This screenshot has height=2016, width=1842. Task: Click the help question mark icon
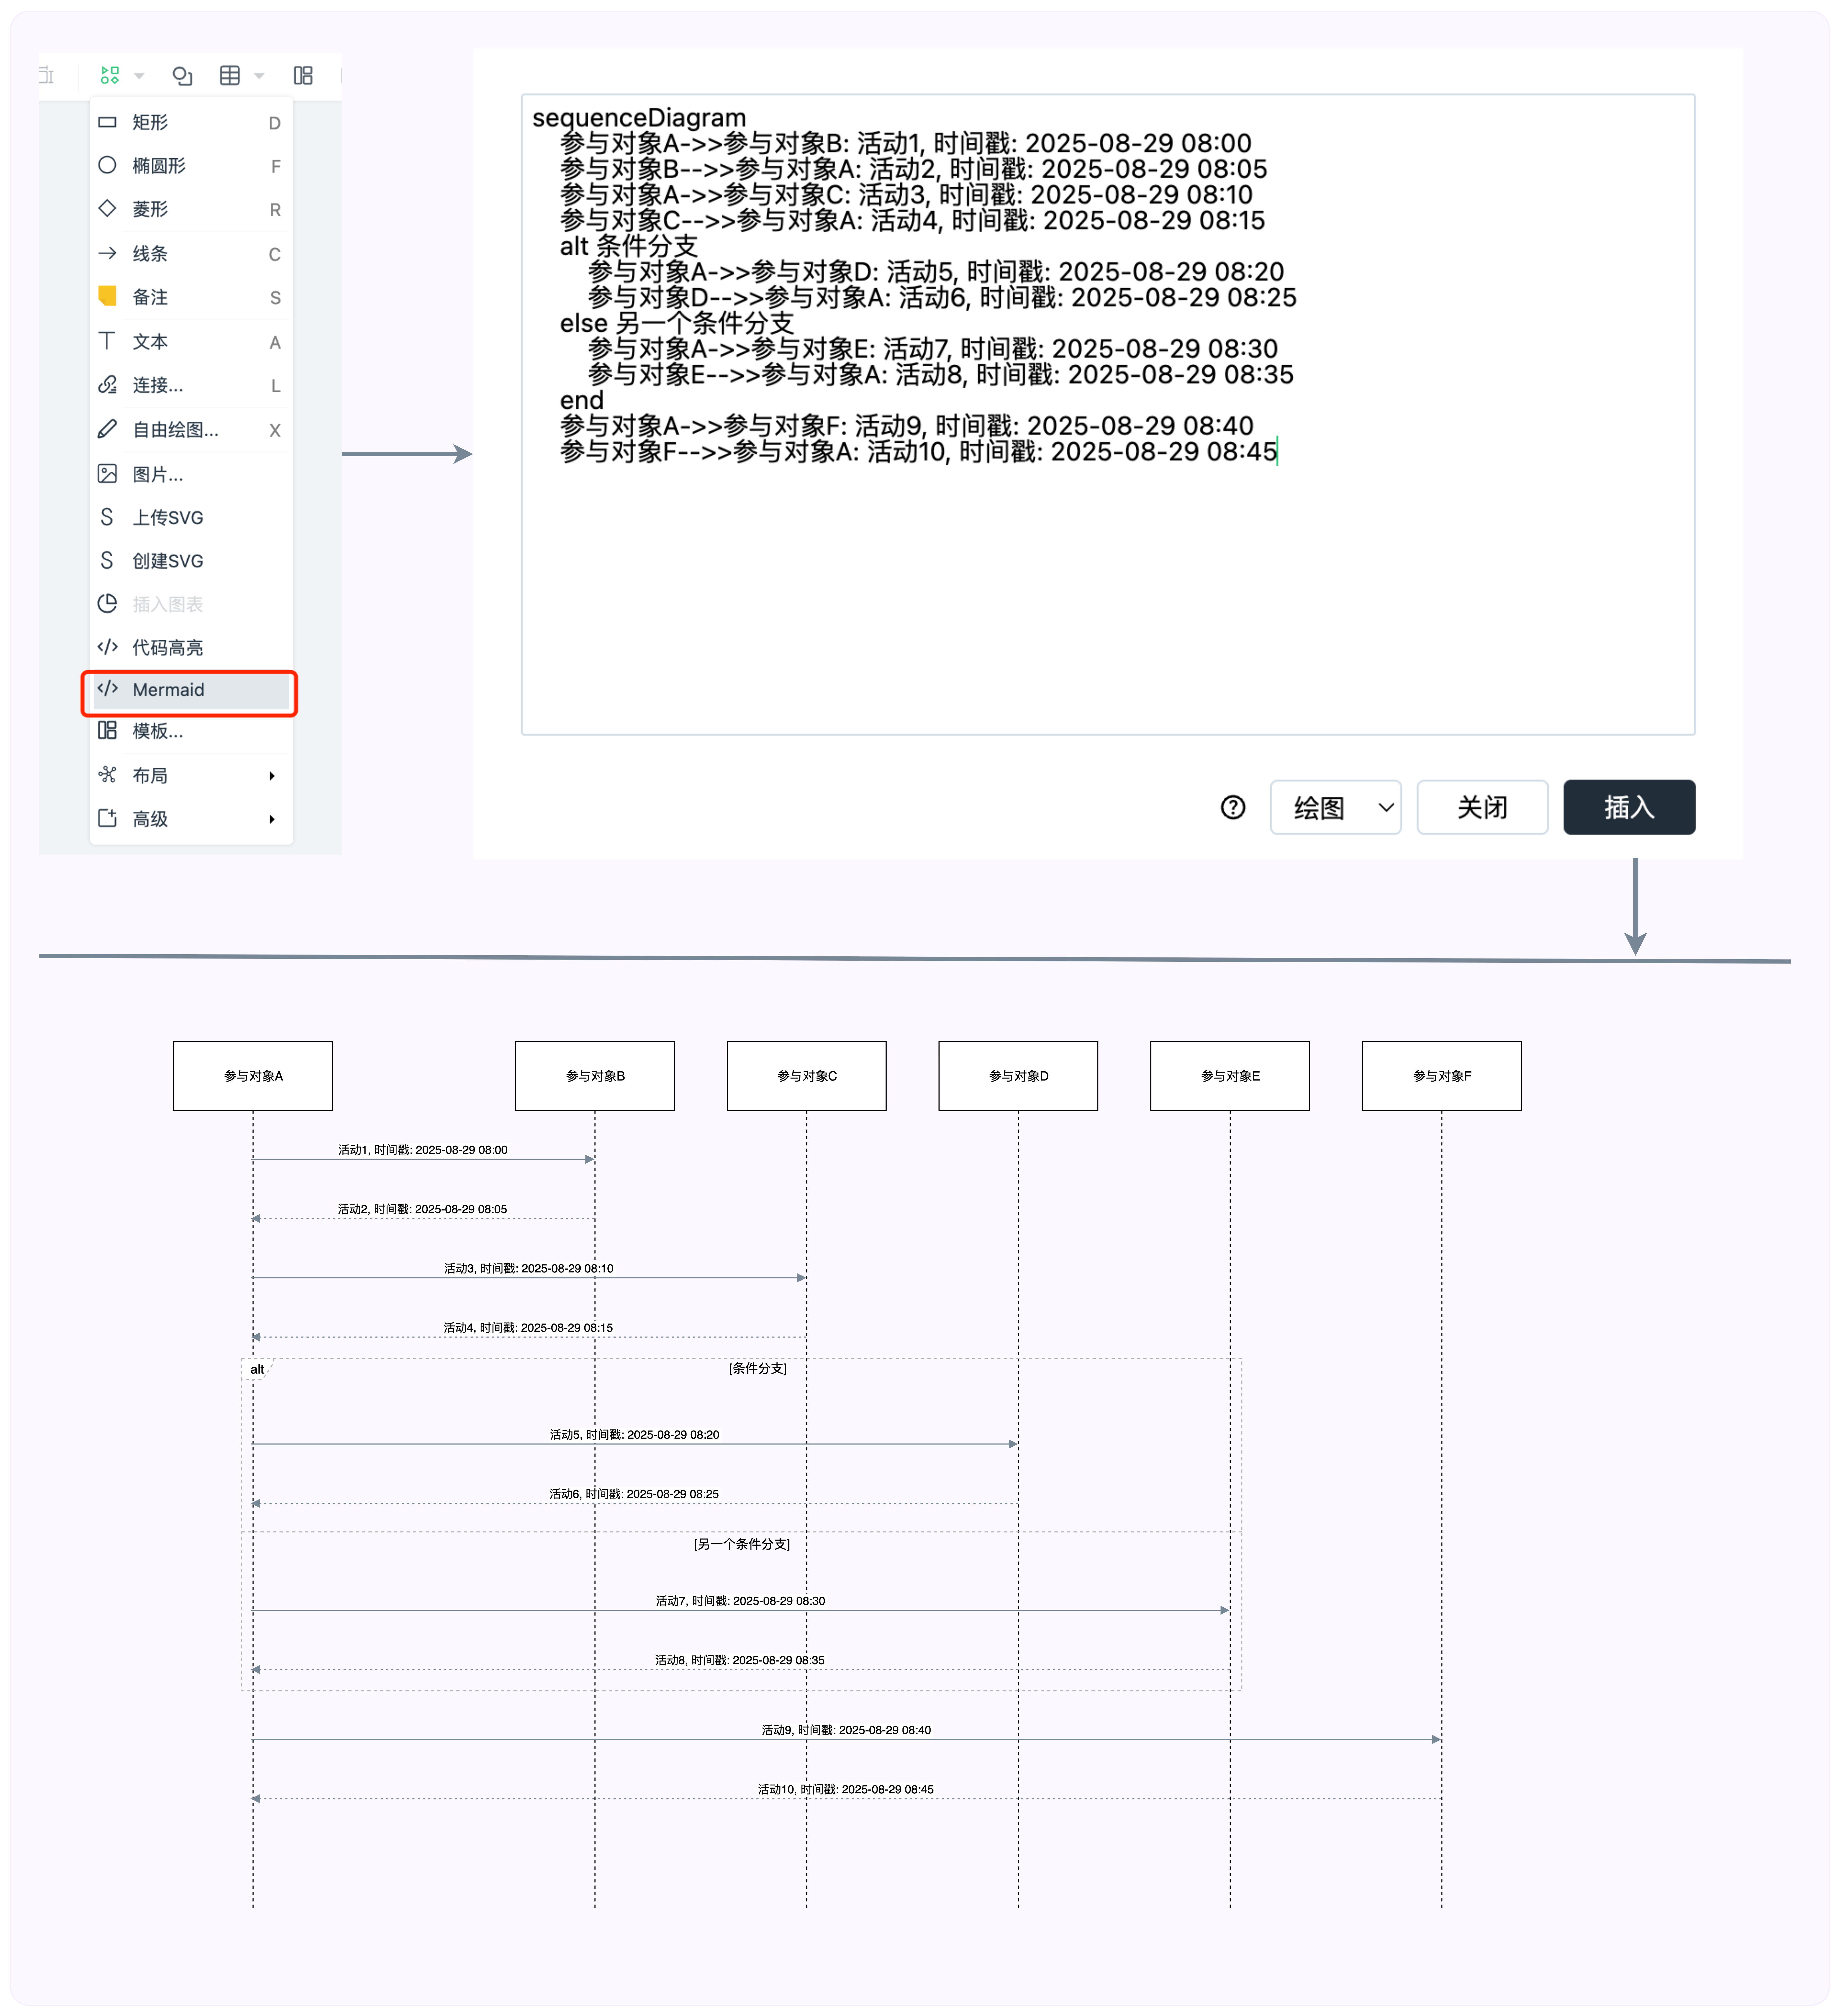coord(1233,807)
